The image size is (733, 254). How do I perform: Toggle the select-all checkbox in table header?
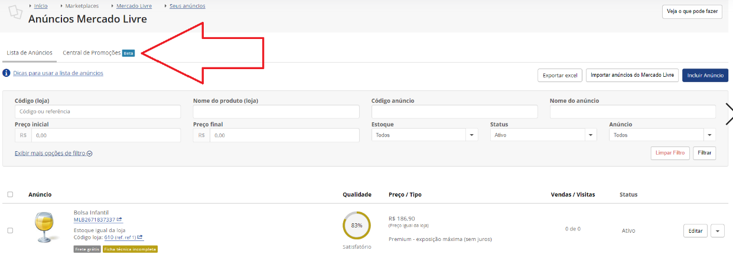pyautogui.click(x=10, y=194)
